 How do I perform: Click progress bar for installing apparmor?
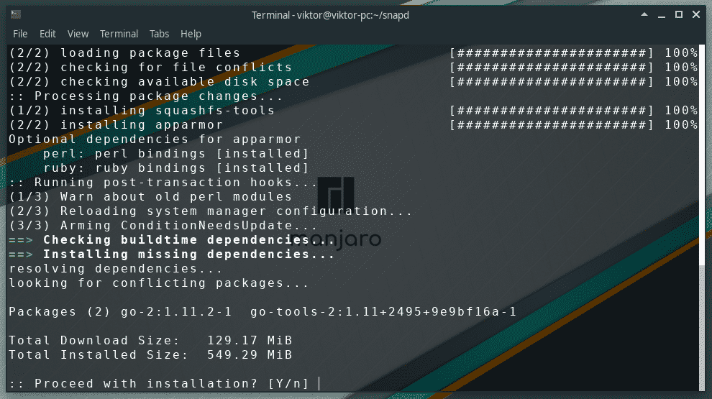point(552,125)
